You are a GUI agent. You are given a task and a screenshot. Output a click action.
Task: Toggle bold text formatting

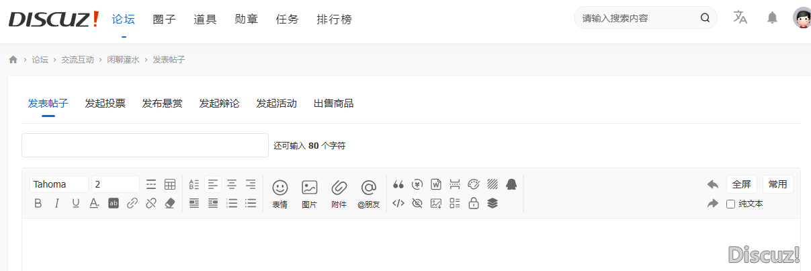click(38, 204)
